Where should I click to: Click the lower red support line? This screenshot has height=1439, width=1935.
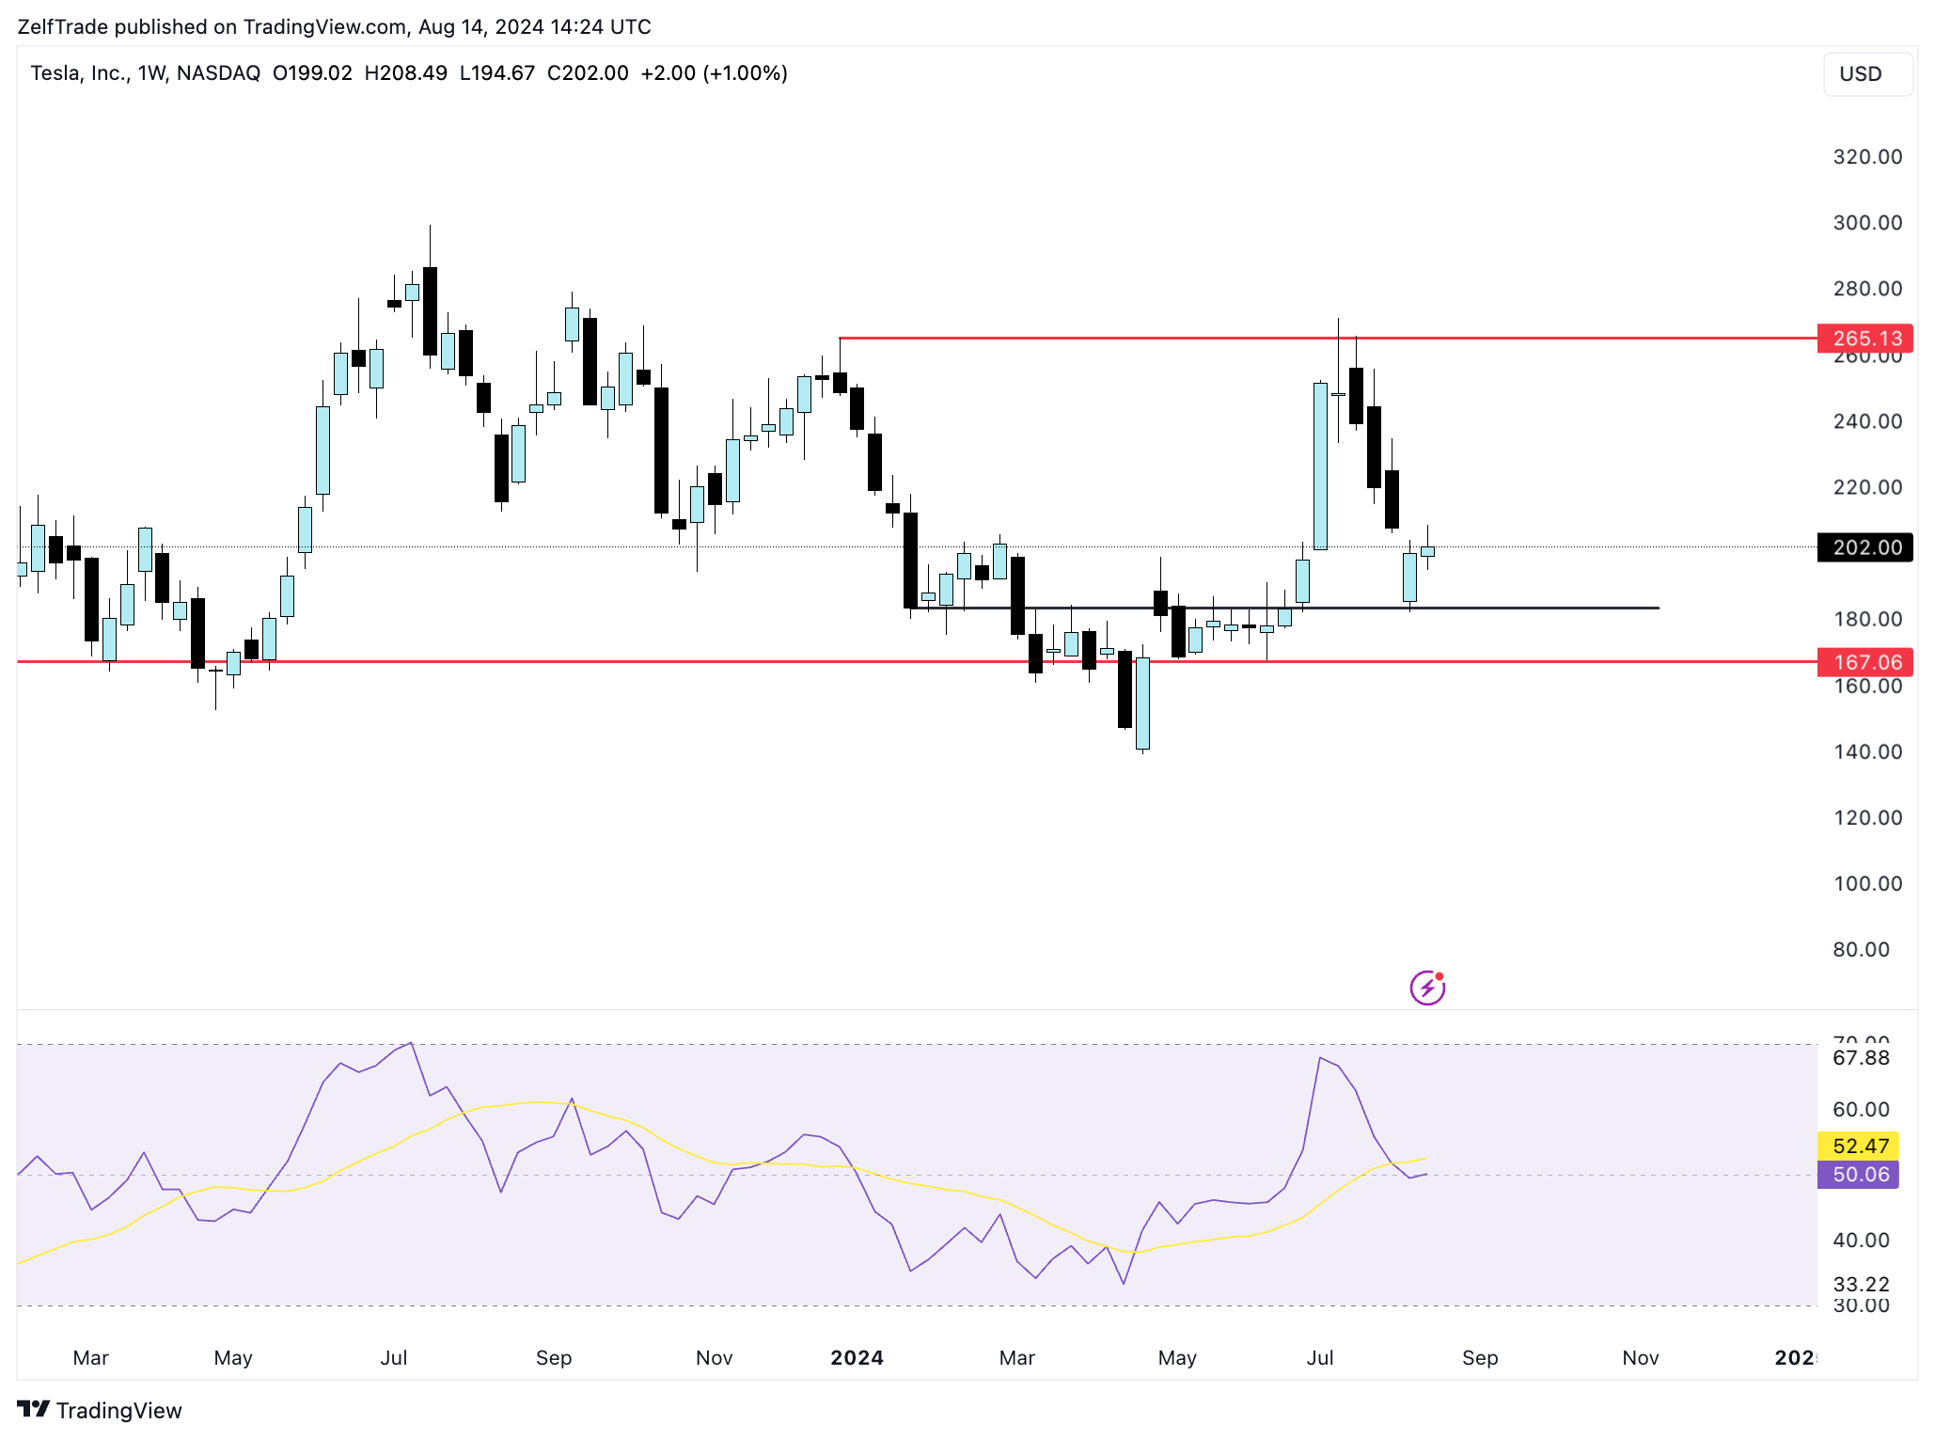point(917,662)
